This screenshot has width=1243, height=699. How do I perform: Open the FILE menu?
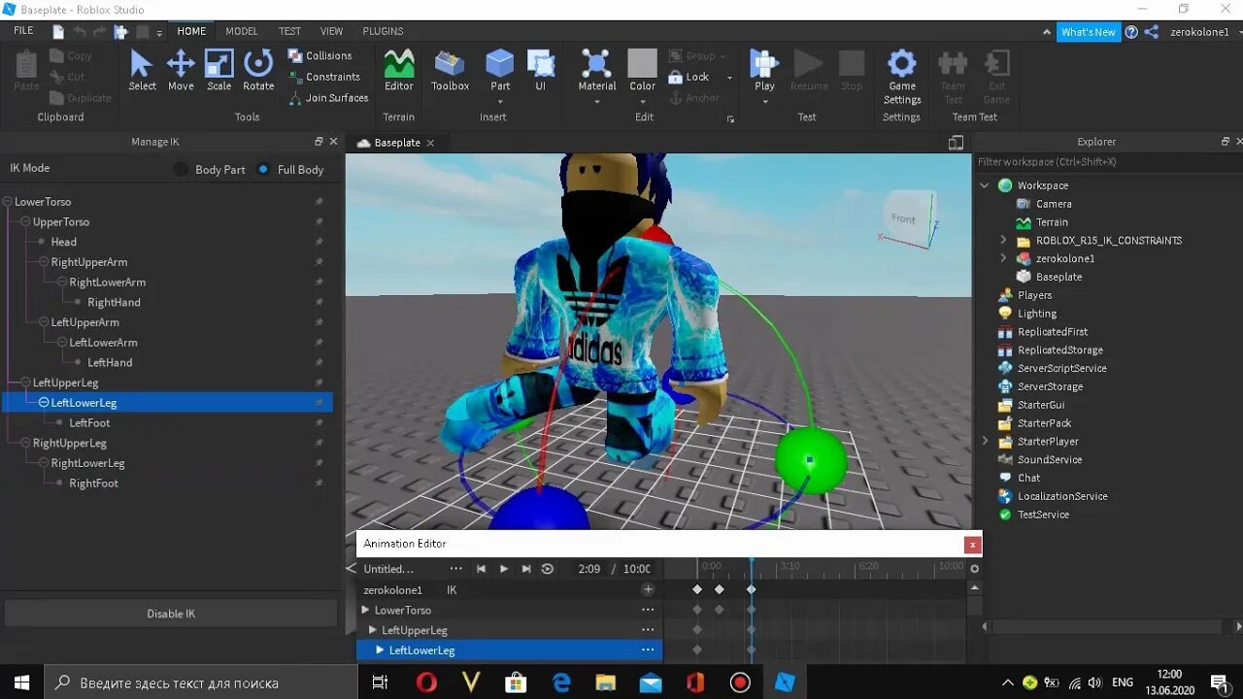click(x=23, y=31)
